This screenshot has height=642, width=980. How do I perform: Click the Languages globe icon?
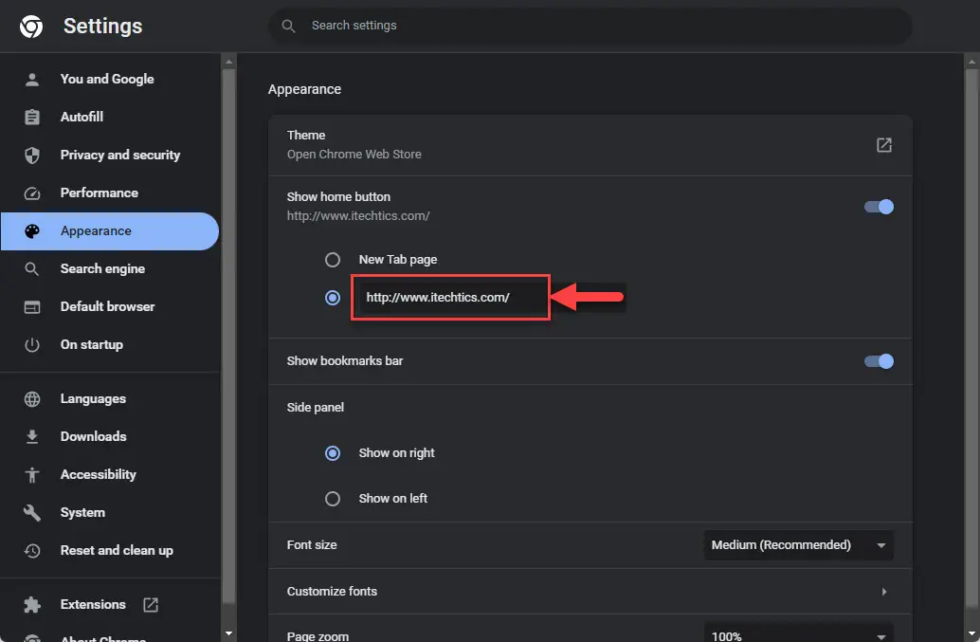(x=32, y=399)
